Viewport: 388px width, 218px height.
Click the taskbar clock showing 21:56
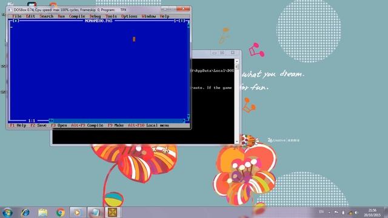click(x=372, y=213)
